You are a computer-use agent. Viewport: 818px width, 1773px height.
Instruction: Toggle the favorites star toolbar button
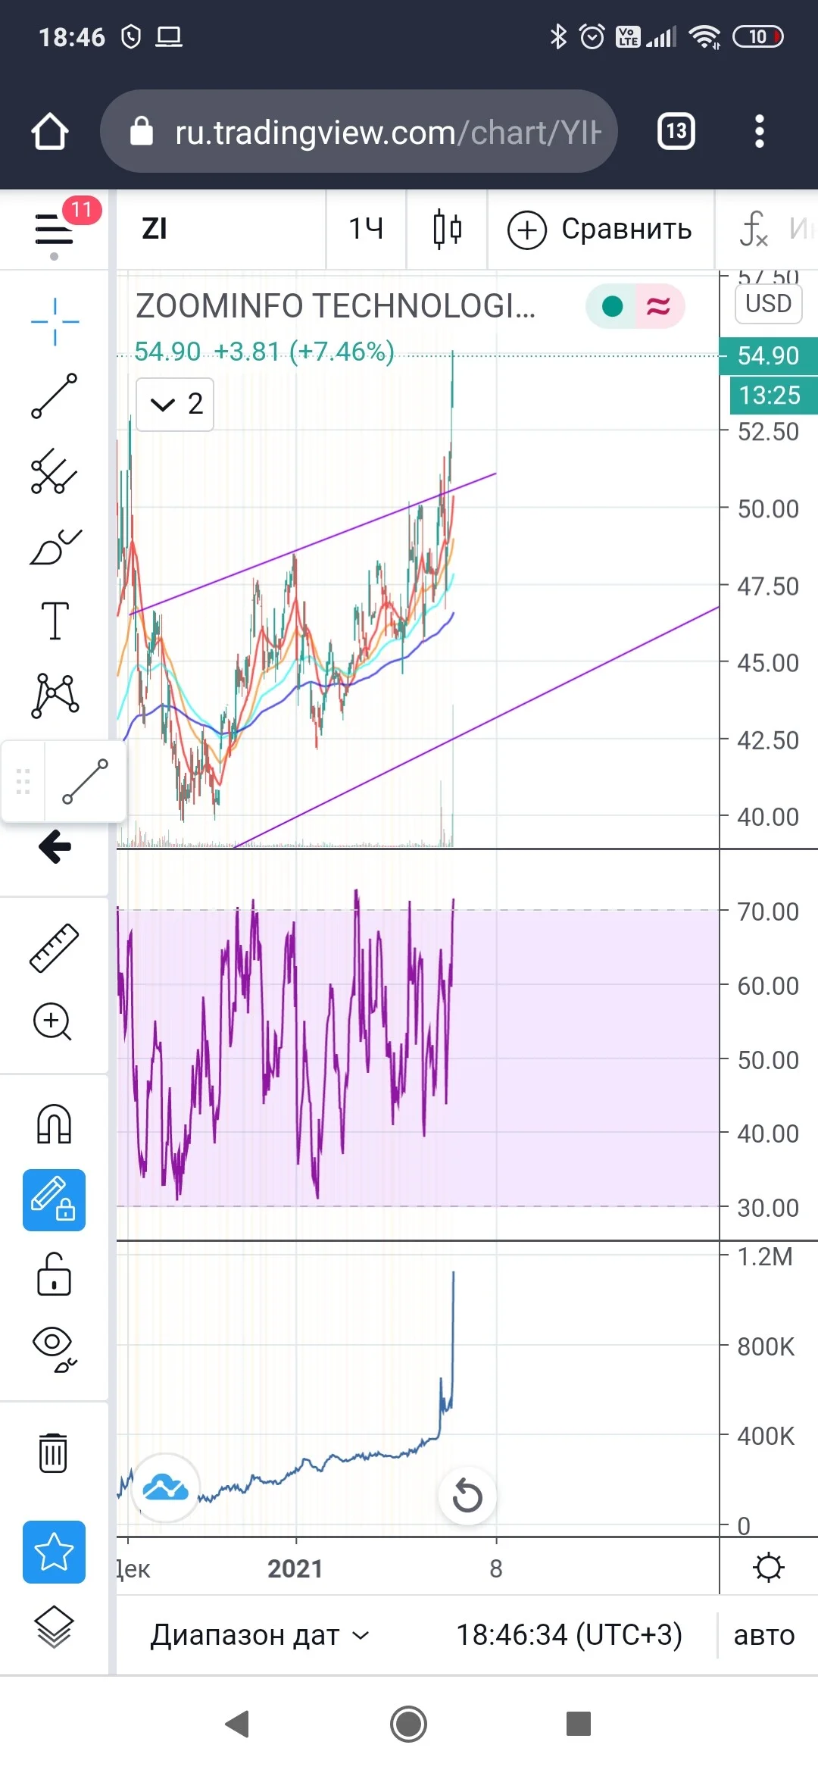click(x=55, y=1552)
